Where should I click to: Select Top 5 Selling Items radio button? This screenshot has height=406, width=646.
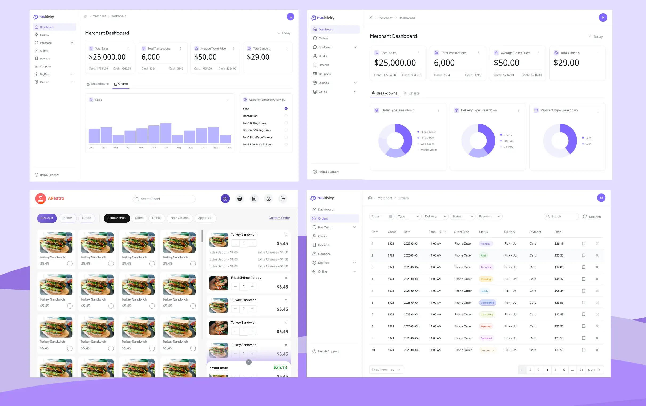coord(286,123)
